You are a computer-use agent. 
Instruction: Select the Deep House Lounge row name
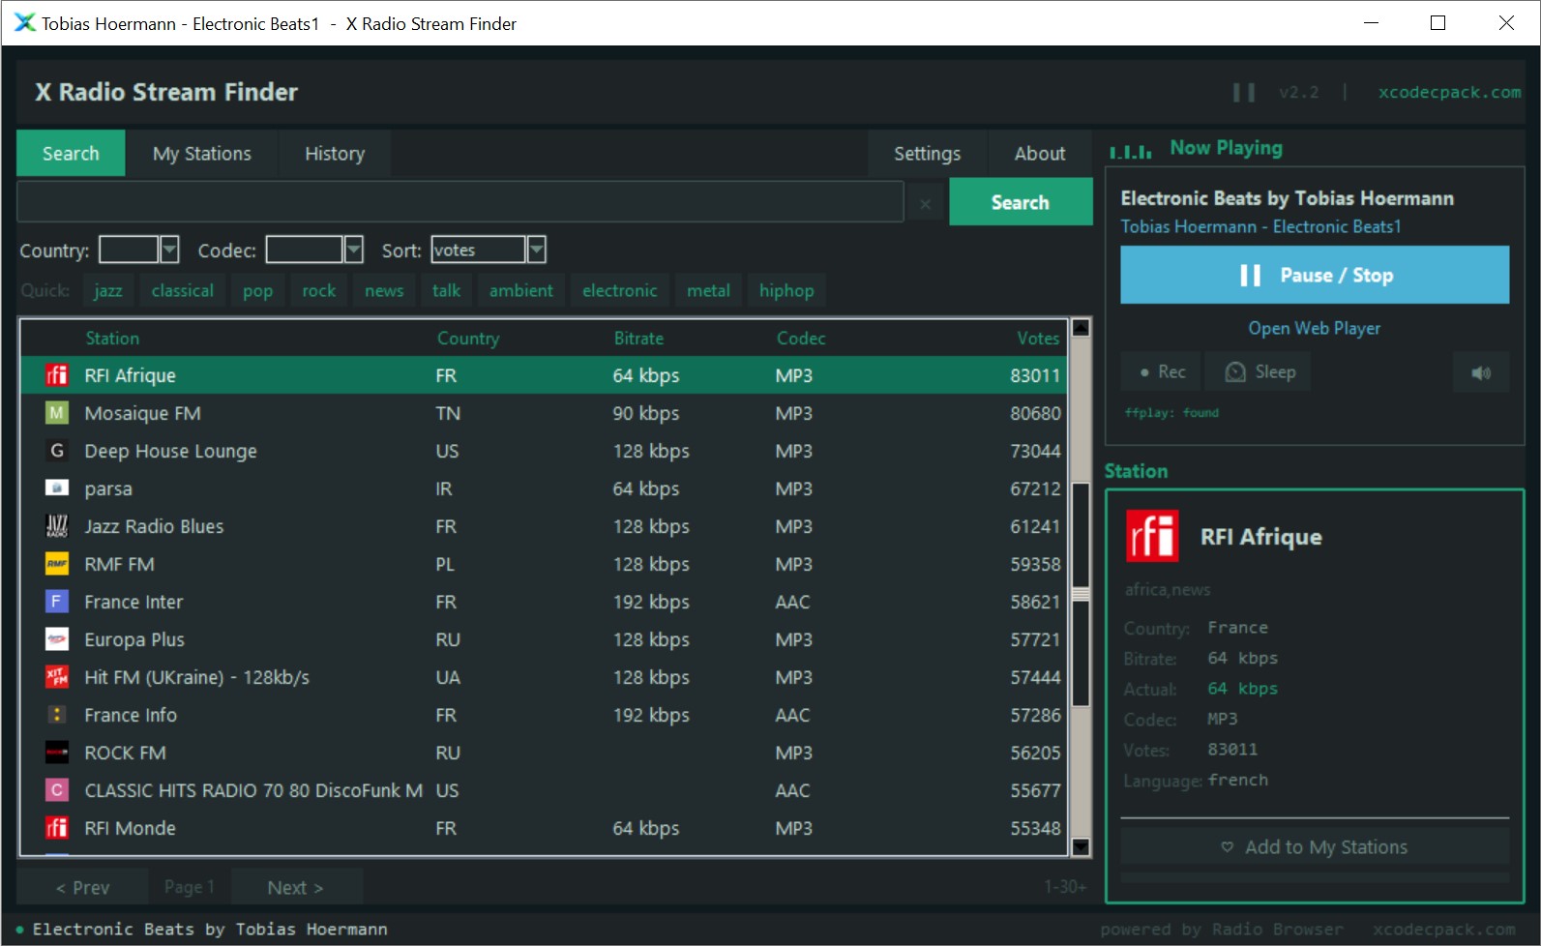[171, 451]
